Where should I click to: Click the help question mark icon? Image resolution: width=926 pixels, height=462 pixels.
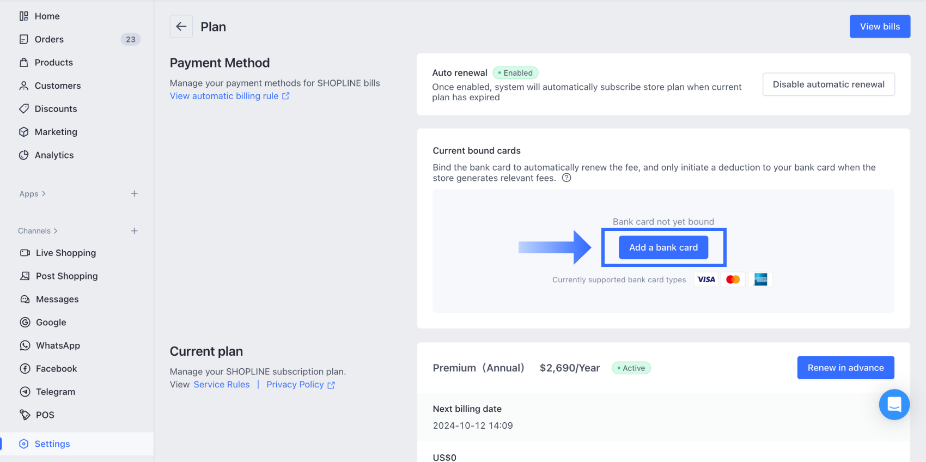point(566,178)
